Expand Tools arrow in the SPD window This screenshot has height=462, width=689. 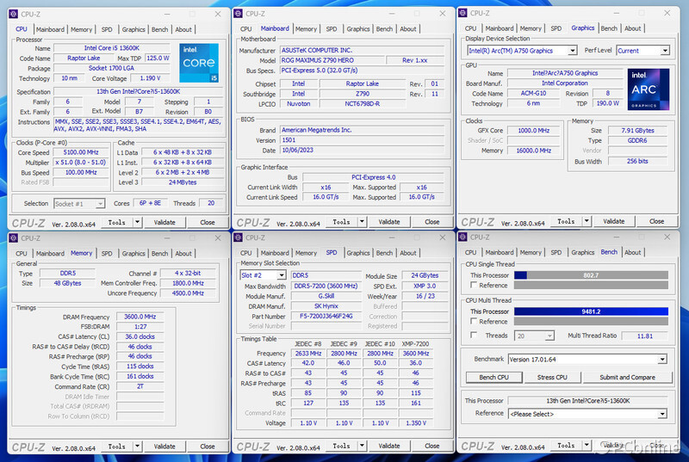[362, 446]
